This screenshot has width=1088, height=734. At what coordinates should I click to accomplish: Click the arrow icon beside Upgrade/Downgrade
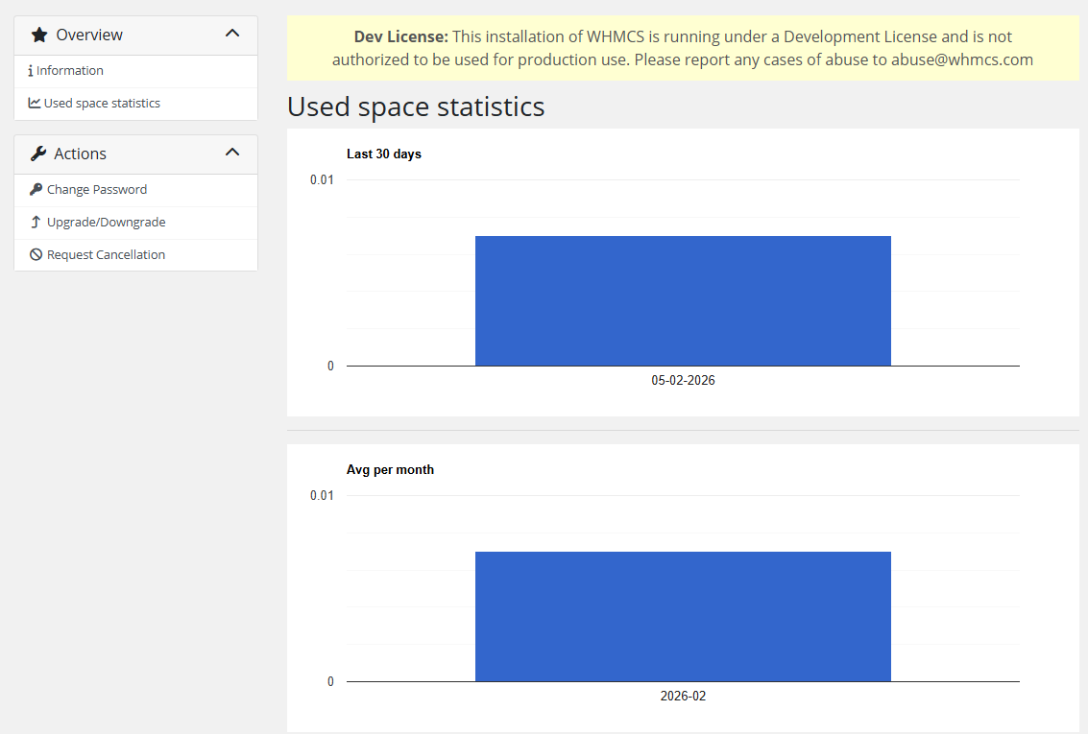[36, 223]
